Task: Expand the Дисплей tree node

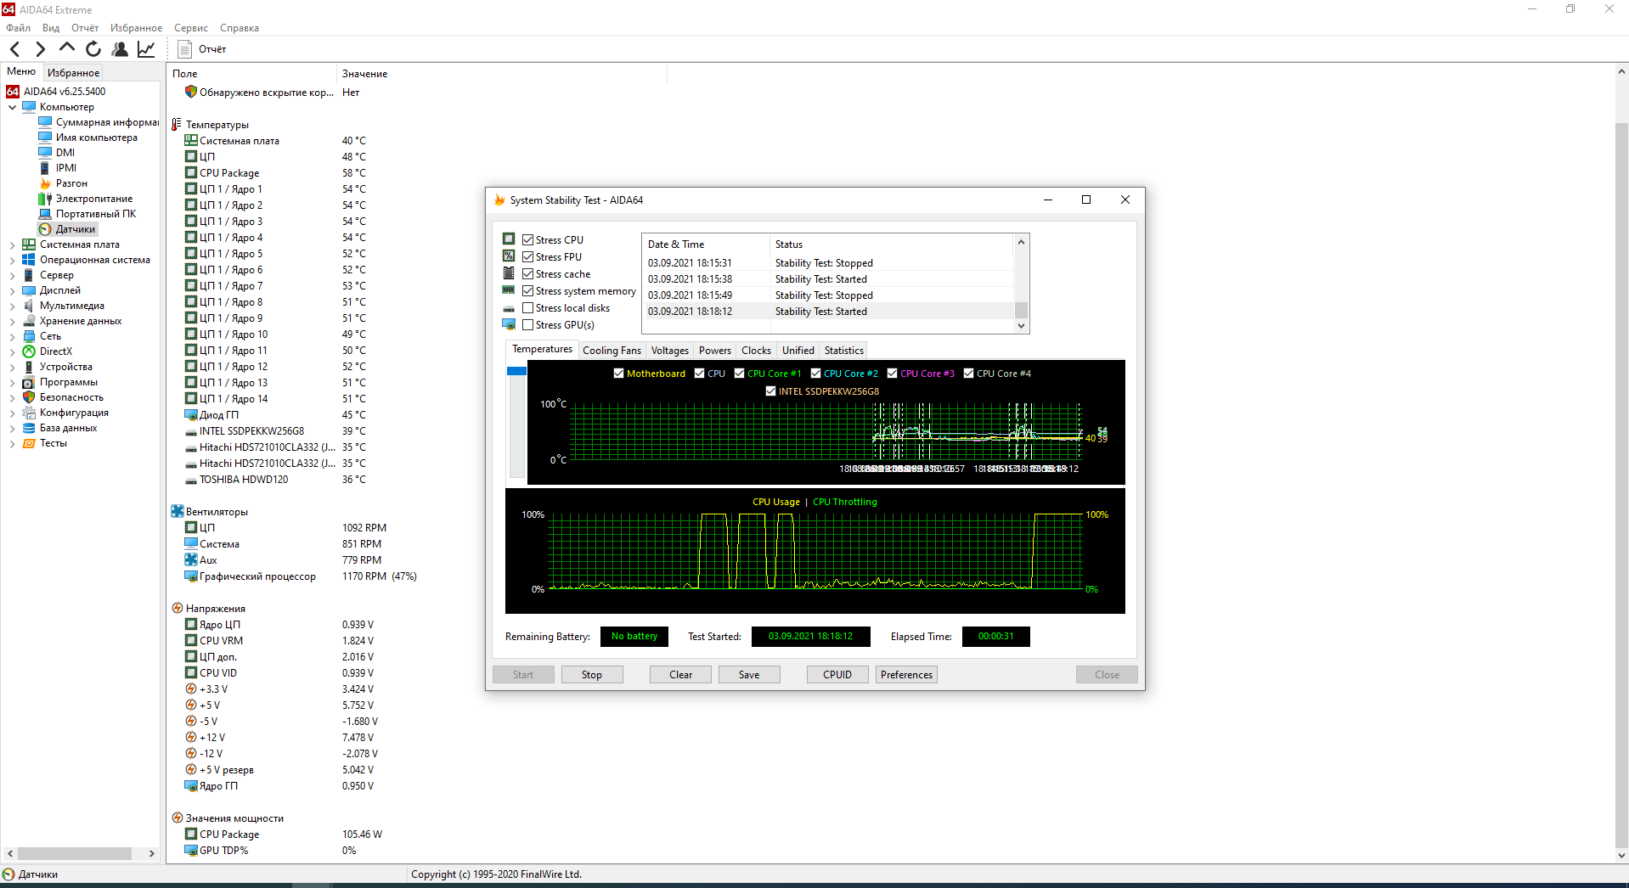Action: pos(12,290)
